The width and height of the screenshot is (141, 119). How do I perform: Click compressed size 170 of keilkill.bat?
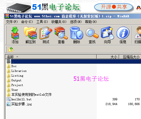pos(137,99)
